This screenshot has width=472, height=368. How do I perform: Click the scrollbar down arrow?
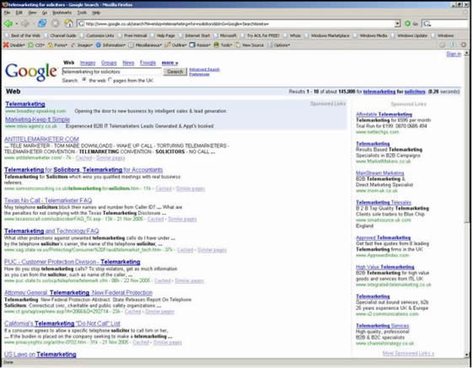tap(467, 355)
